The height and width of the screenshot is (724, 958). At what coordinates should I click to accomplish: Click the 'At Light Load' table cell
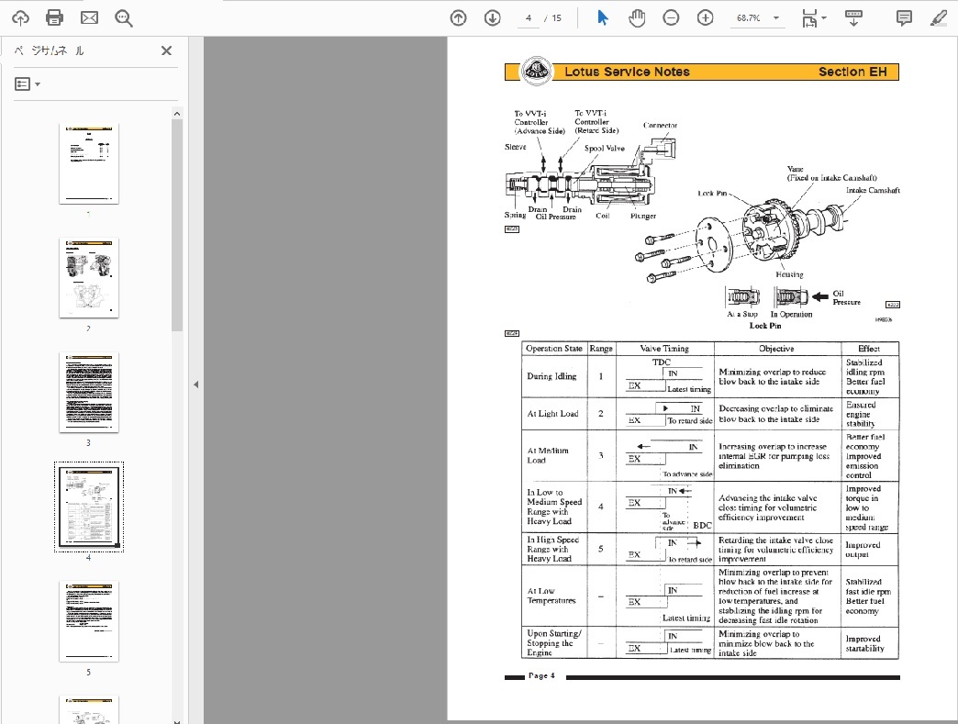click(x=553, y=414)
